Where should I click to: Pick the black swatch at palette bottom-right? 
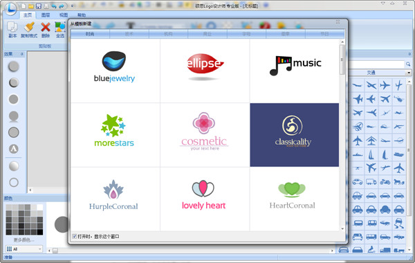[39, 232]
